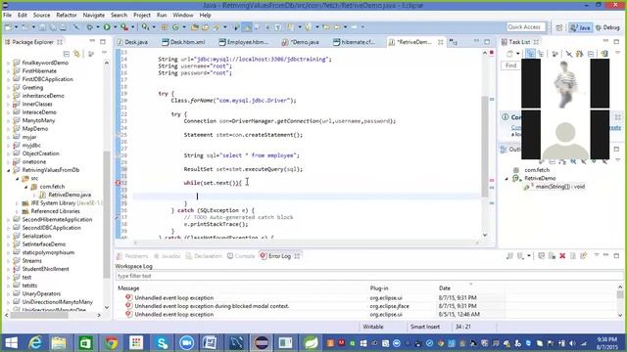Switch to the Debug perspective

point(607,27)
